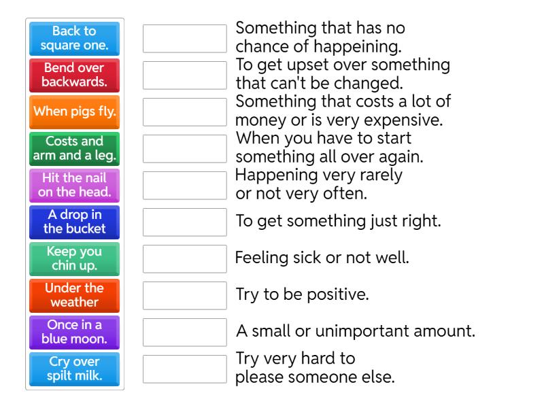Click the slot beside 'small or unimportant amount'
Image resolution: width=544 pixels, height=408 pixels.
(184, 332)
